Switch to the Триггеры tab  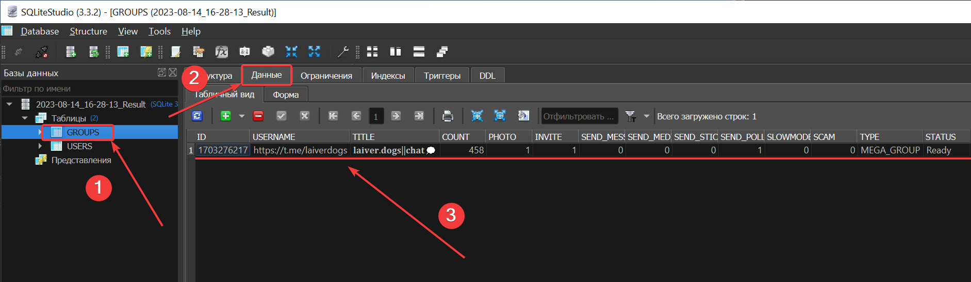[x=442, y=76]
